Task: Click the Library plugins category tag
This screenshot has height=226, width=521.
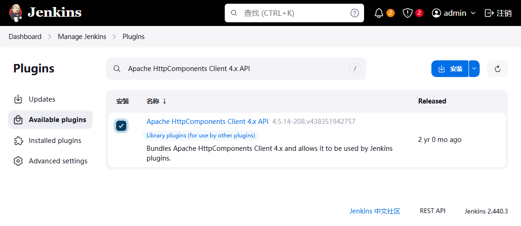Action: (x=201, y=136)
